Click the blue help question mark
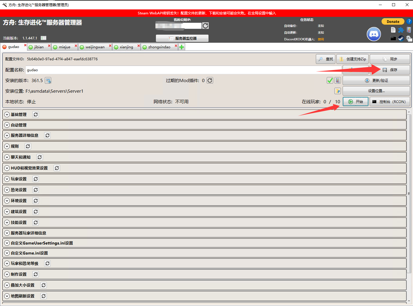 [x=409, y=21]
